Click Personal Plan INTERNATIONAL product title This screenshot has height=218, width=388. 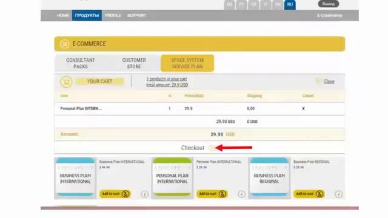(219, 162)
